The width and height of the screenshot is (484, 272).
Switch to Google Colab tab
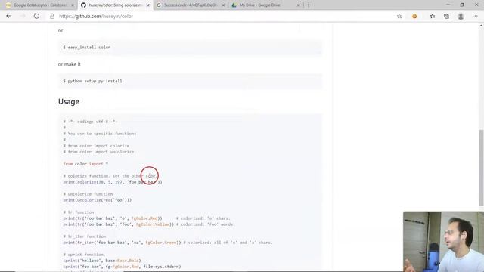[x=39, y=5]
